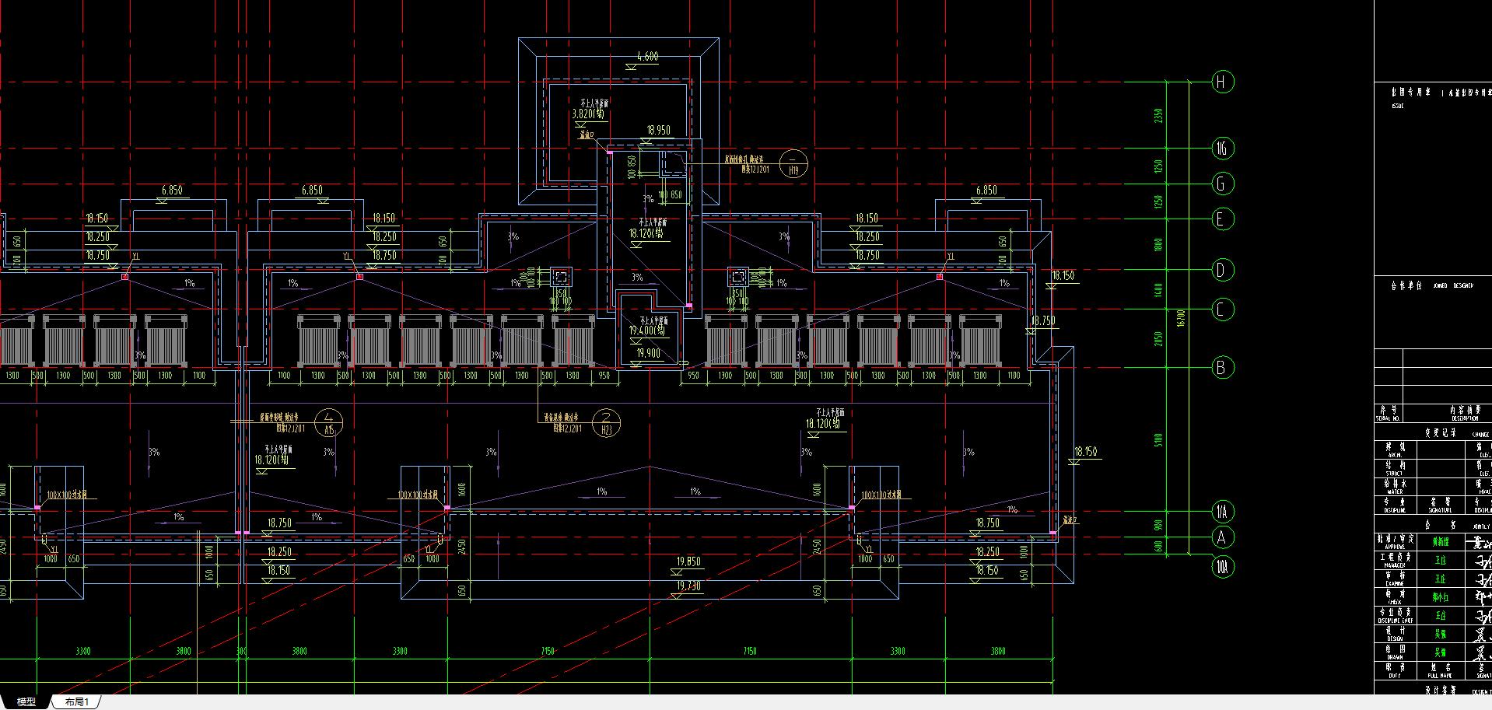Image resolution: width=1492 pixels, height=710 pixels.
Task: Select grid axis bubble 1/A
Action: point(1222,512)
